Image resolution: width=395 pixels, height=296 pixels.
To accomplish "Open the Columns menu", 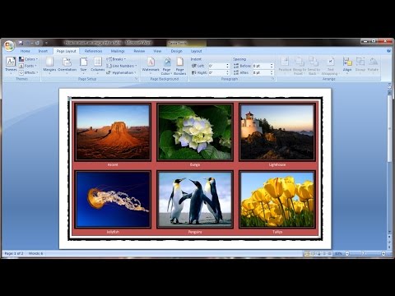I will click(x=98, y=65).
